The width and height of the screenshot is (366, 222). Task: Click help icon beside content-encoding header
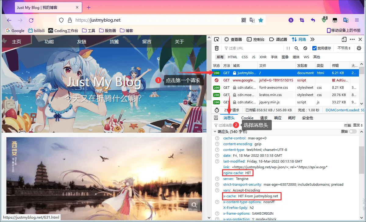tap(217, 144)
